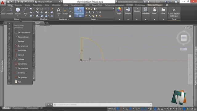Viewport: 197px width, 111px height.
Task: Open the Express Tools ribbon tab
Action: [97, 5]
